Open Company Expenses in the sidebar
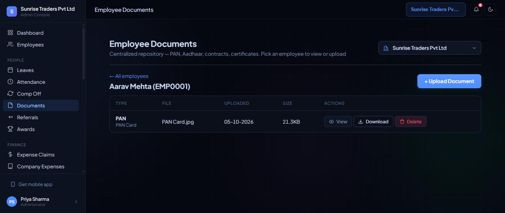505x213 pixels. (x=41, y=166)
